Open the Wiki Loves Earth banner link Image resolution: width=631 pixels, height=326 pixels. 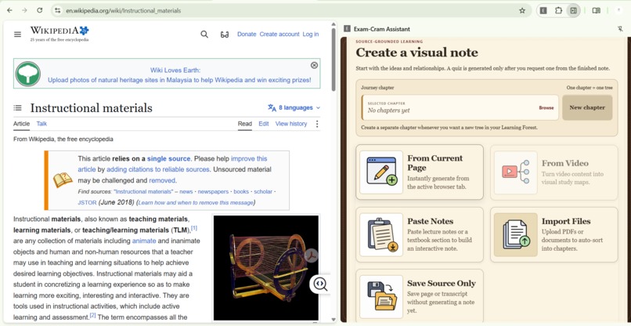coord(179,75)
